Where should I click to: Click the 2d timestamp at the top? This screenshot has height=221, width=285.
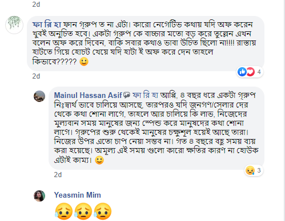[x=36, y=5]
